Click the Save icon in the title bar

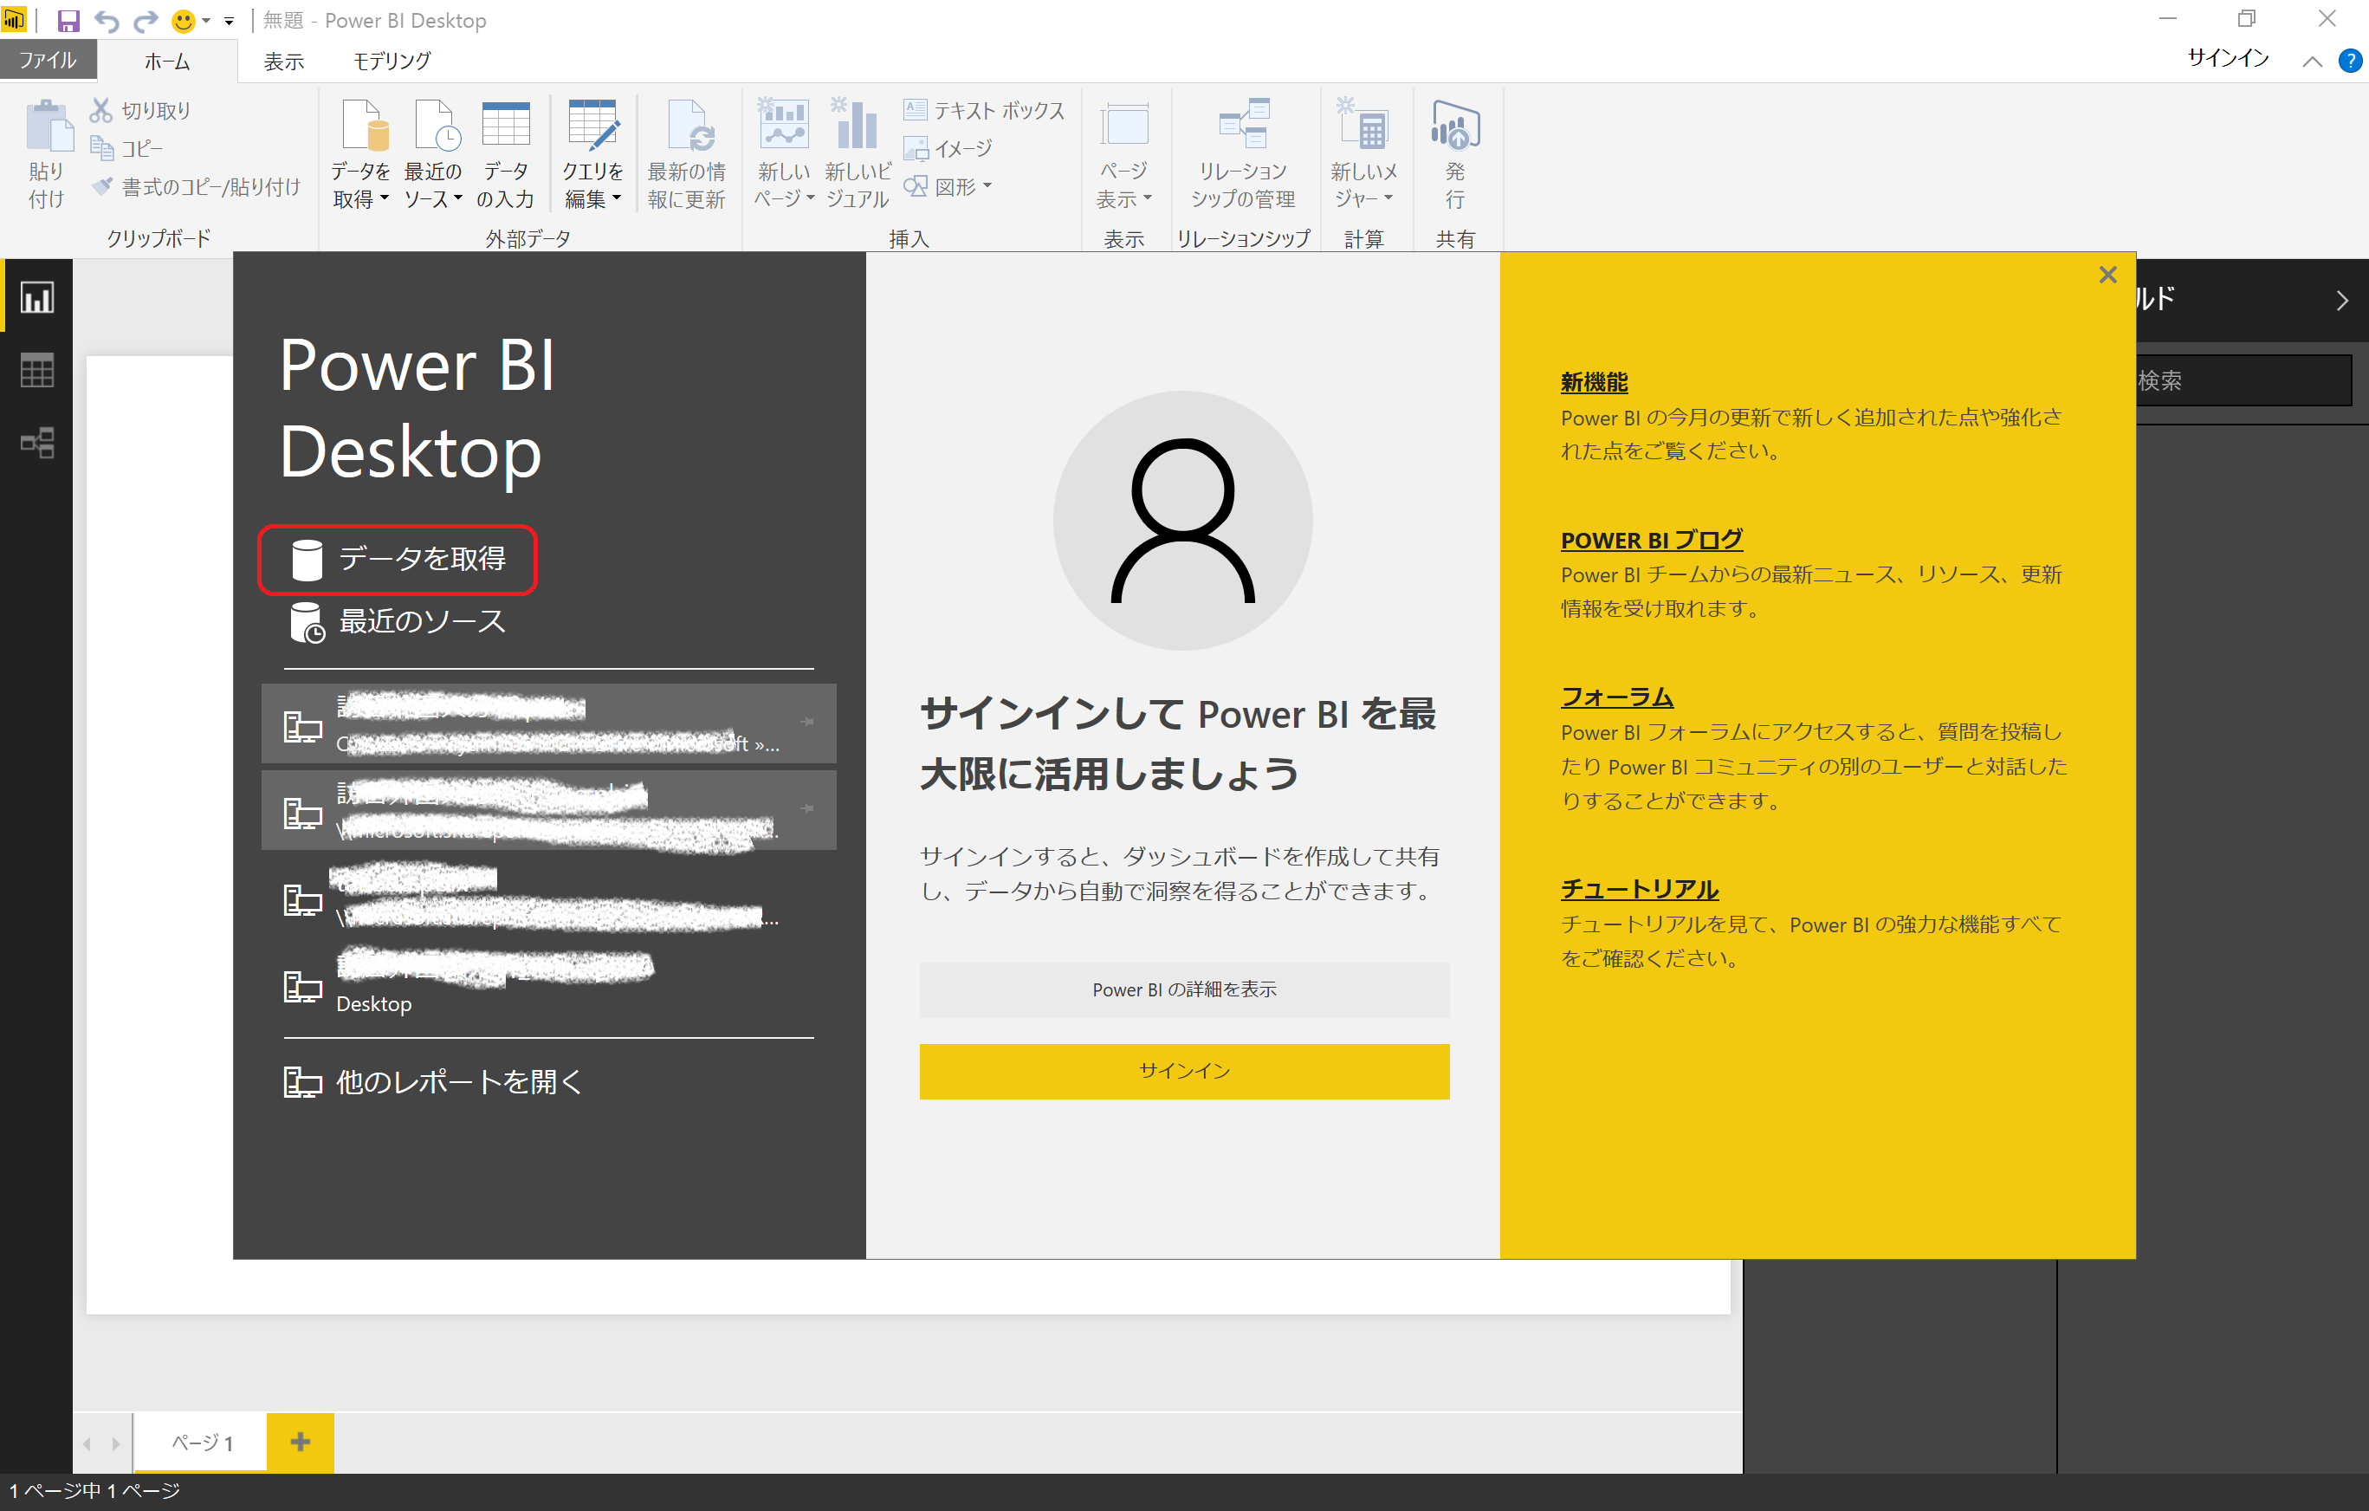pos(68,21)
